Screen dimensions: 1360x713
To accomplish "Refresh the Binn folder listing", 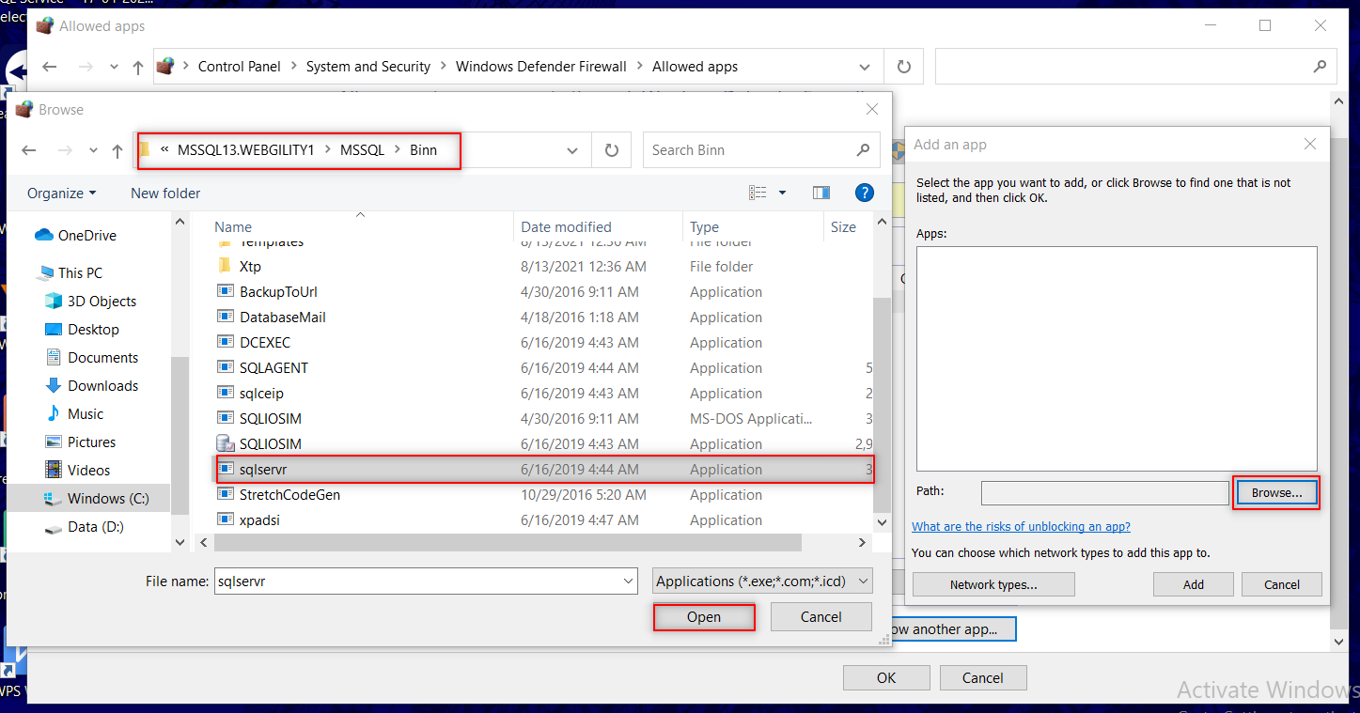I will tap(612, 150).
